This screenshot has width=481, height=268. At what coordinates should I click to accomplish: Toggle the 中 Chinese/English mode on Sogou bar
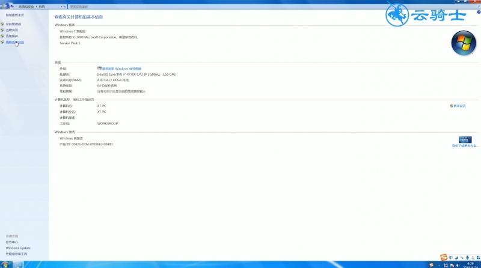click(450, 258)
